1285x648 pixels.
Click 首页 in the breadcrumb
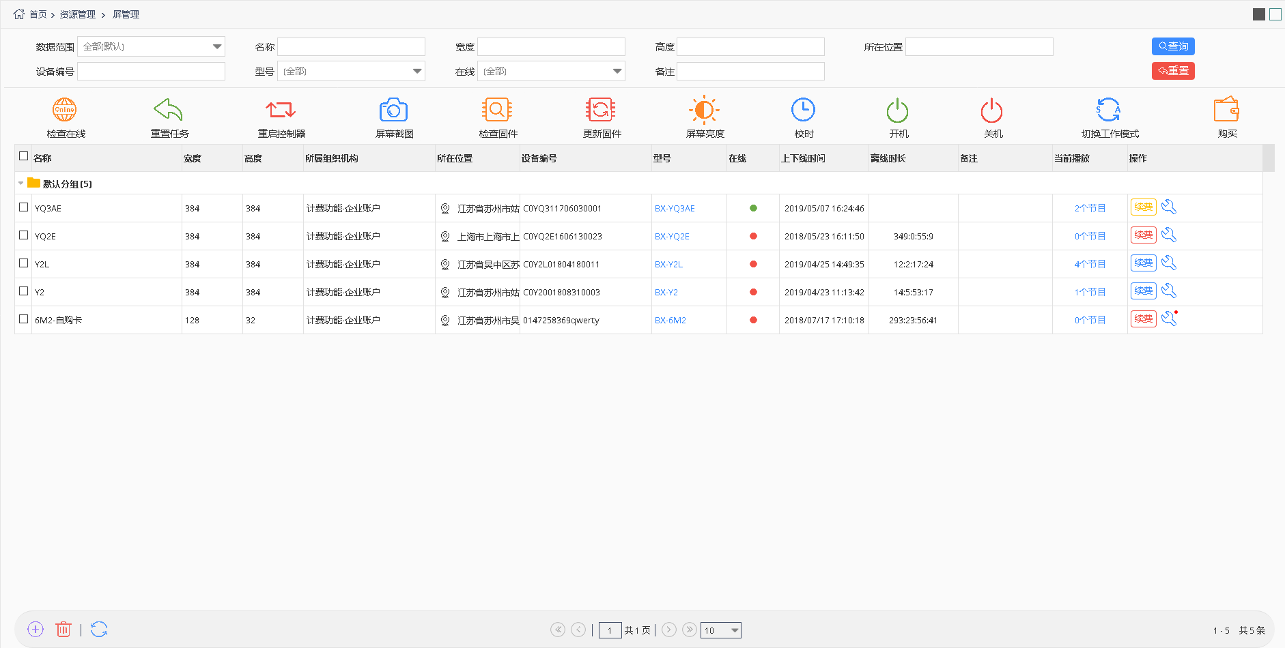tap(38, 14)
